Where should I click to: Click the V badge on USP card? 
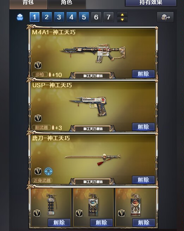(38, 118)
